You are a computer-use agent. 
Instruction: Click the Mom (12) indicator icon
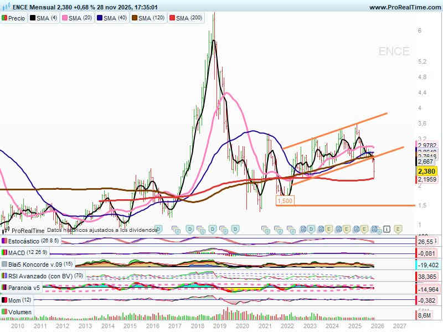(5, 299)
